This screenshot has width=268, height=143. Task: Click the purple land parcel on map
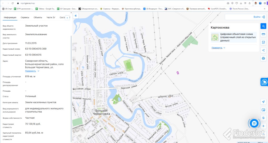pyautogui.click(x=178, y=73)
